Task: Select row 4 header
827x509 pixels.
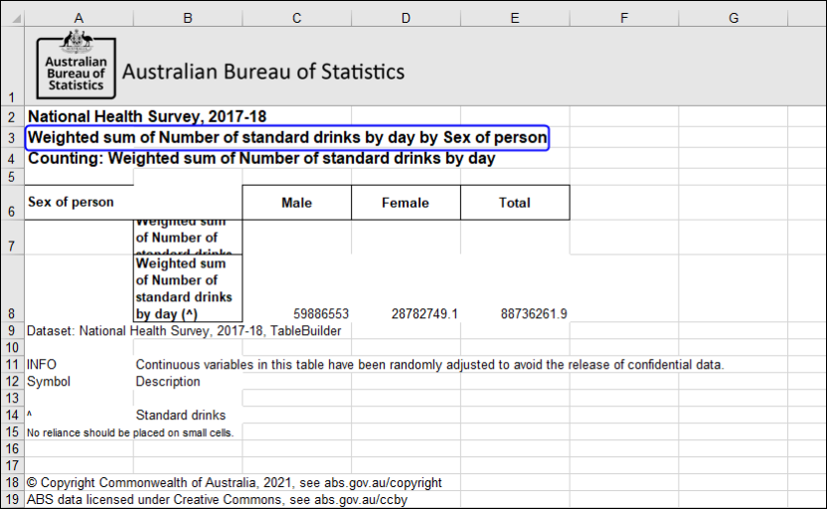Action: click(12, 158)
